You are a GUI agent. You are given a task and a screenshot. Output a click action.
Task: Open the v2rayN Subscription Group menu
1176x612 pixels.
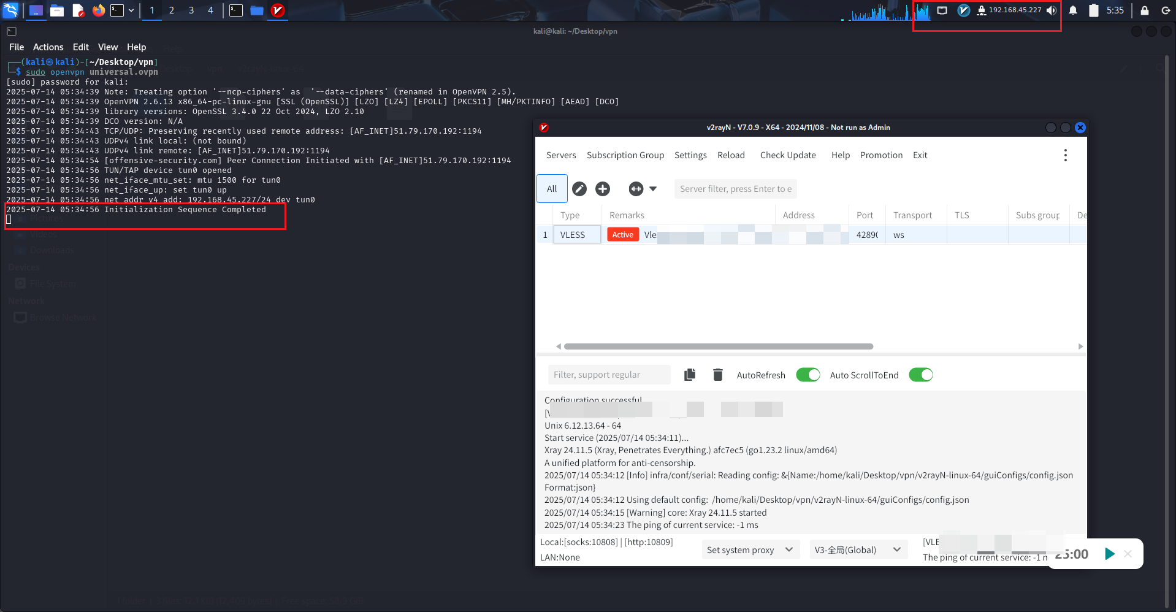tap(625, 155)
